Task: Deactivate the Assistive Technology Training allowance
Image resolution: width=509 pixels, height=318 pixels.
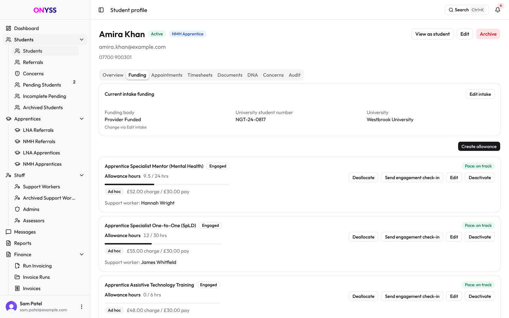Action: pyautogui.click(x=480, y=296)
